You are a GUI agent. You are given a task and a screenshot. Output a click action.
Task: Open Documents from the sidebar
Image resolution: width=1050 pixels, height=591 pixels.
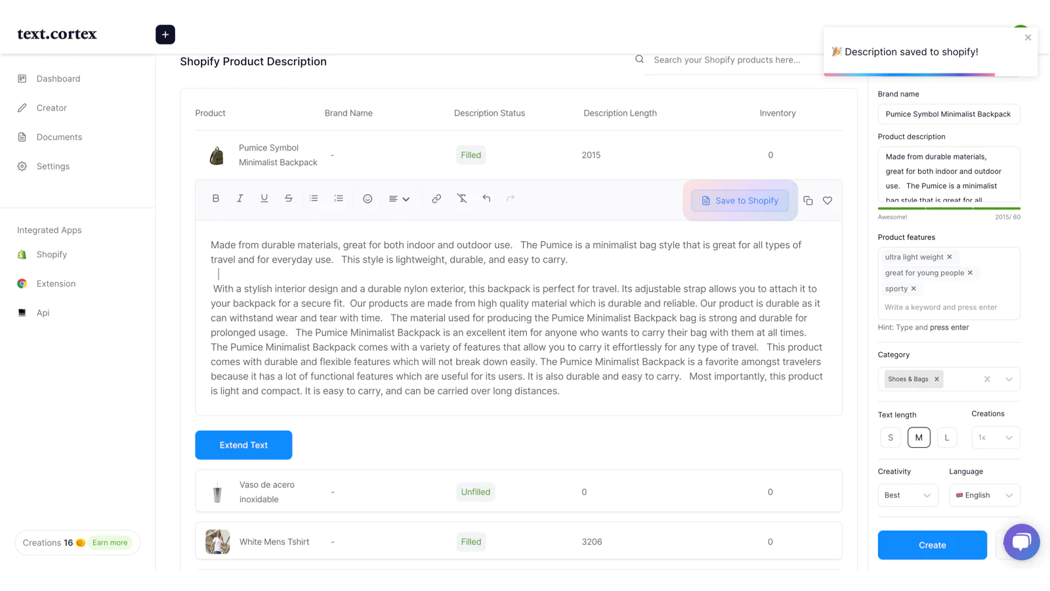(x=59, y=137)
